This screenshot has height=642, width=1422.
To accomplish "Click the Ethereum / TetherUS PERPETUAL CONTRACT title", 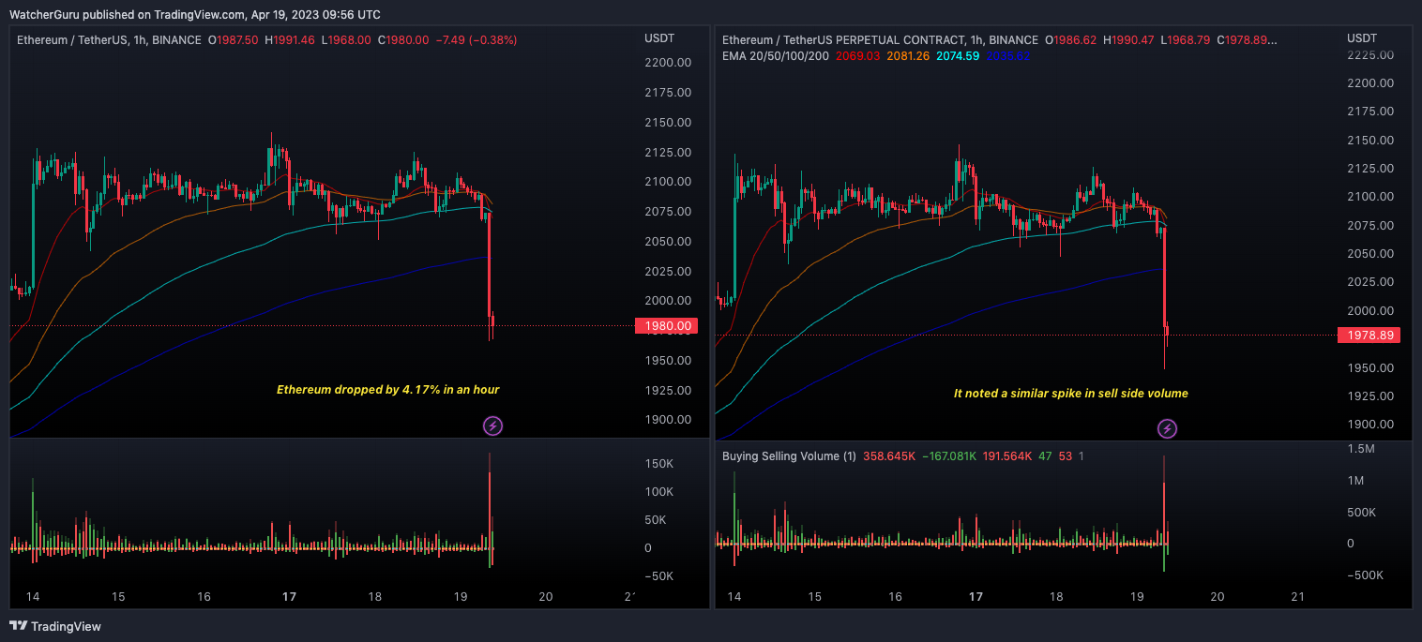I will pyautogui.click(x=880, y=40).
